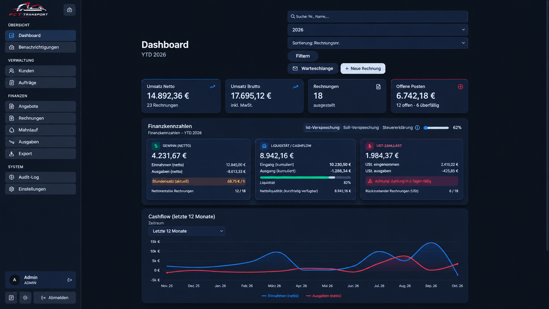Click the Export download icon
Screen dimensions: 549x309
point(12,154)
